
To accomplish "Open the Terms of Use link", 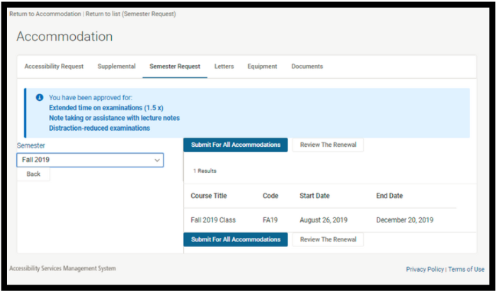I will pyautogui.click(x=466, y=270).
